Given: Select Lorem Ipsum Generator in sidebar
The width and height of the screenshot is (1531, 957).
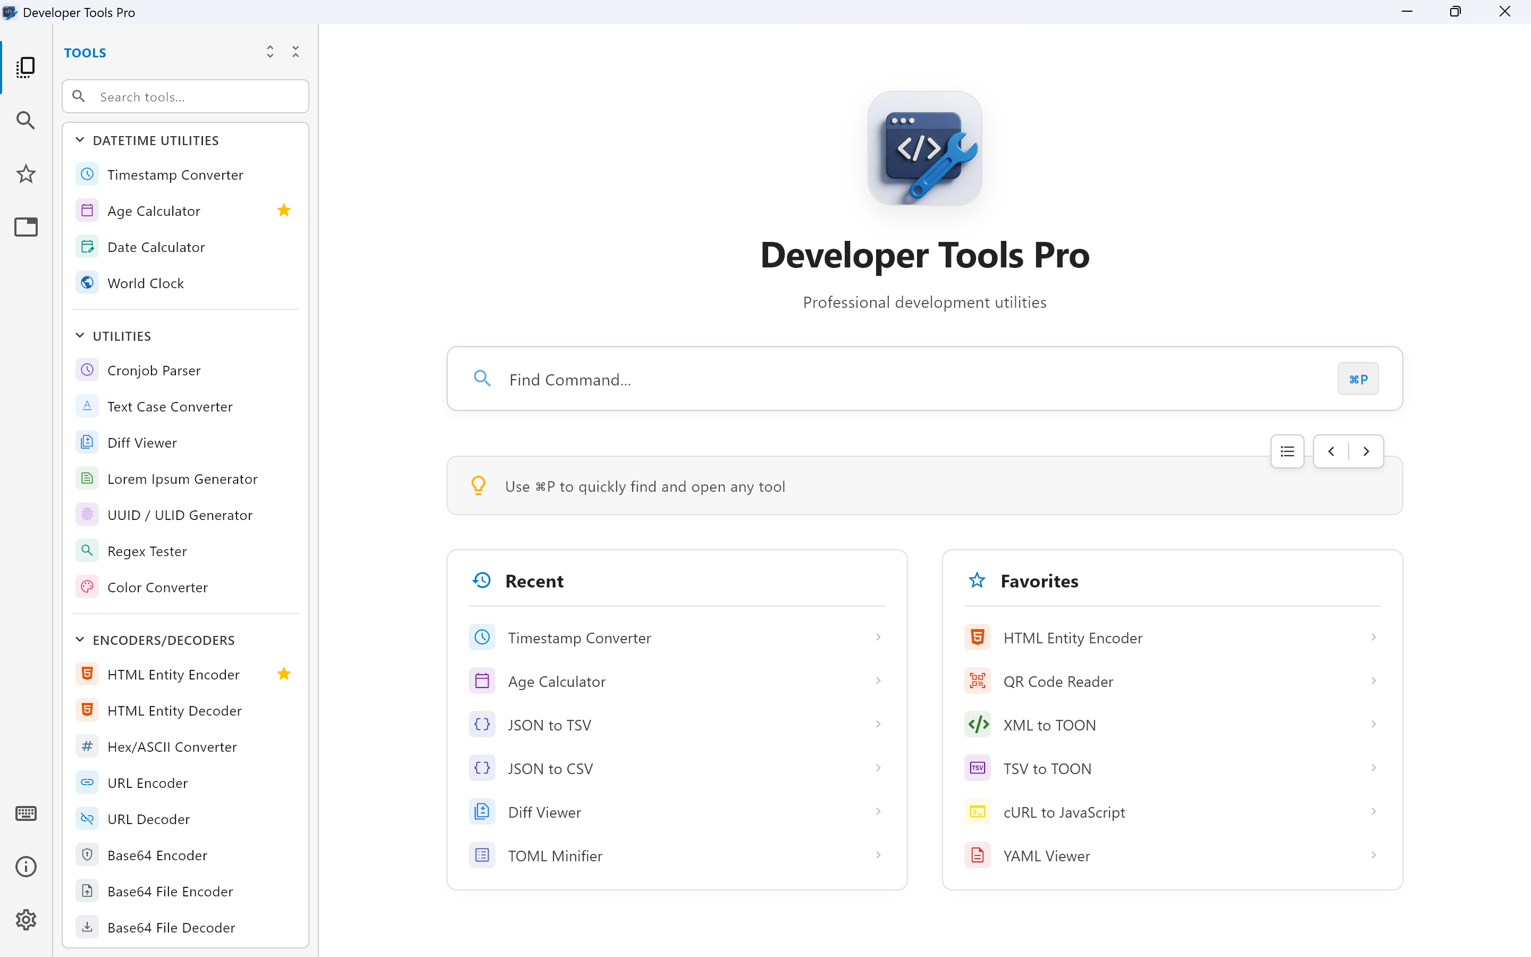Looking at the screenshot, I should (x=186, y=478).
